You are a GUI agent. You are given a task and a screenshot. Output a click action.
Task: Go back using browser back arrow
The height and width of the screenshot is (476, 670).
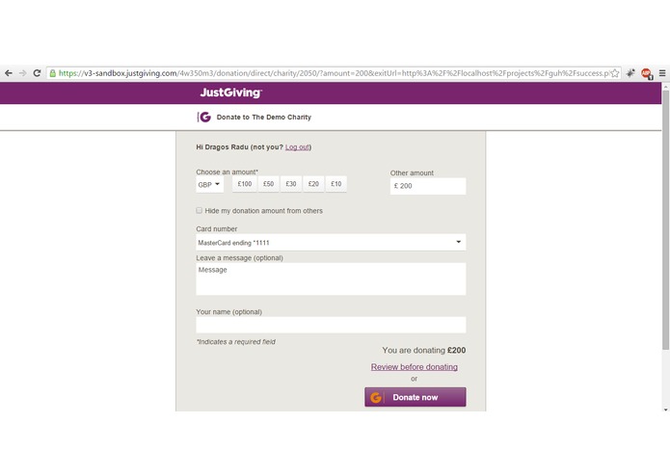pyautogui.click(x=8, y=73)
